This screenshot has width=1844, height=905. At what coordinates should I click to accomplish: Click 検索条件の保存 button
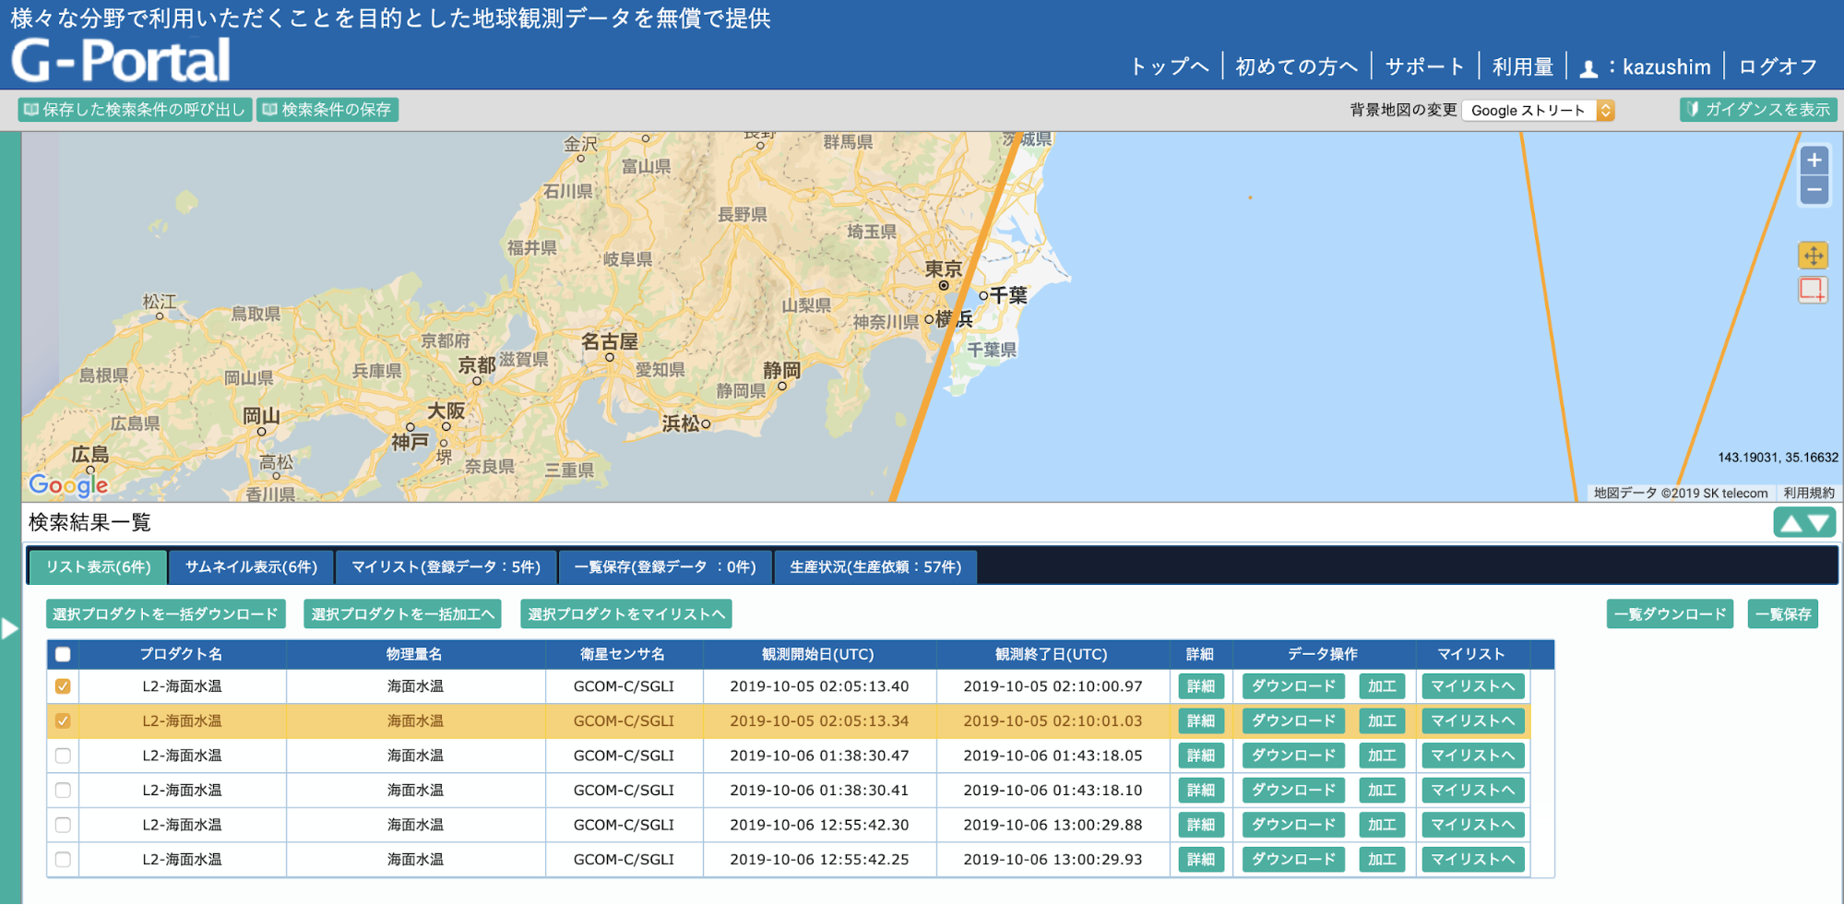coord(327,110)
